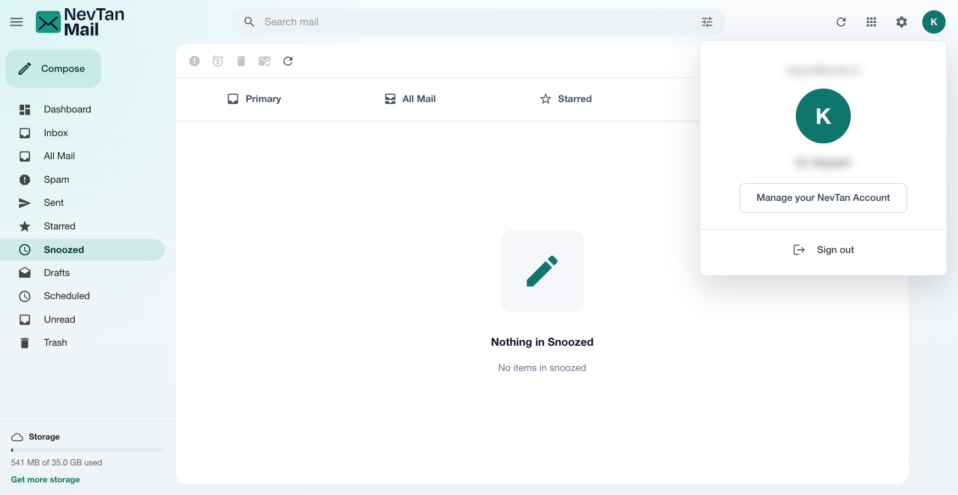Click the search magnifier icon

pos(249,22)
